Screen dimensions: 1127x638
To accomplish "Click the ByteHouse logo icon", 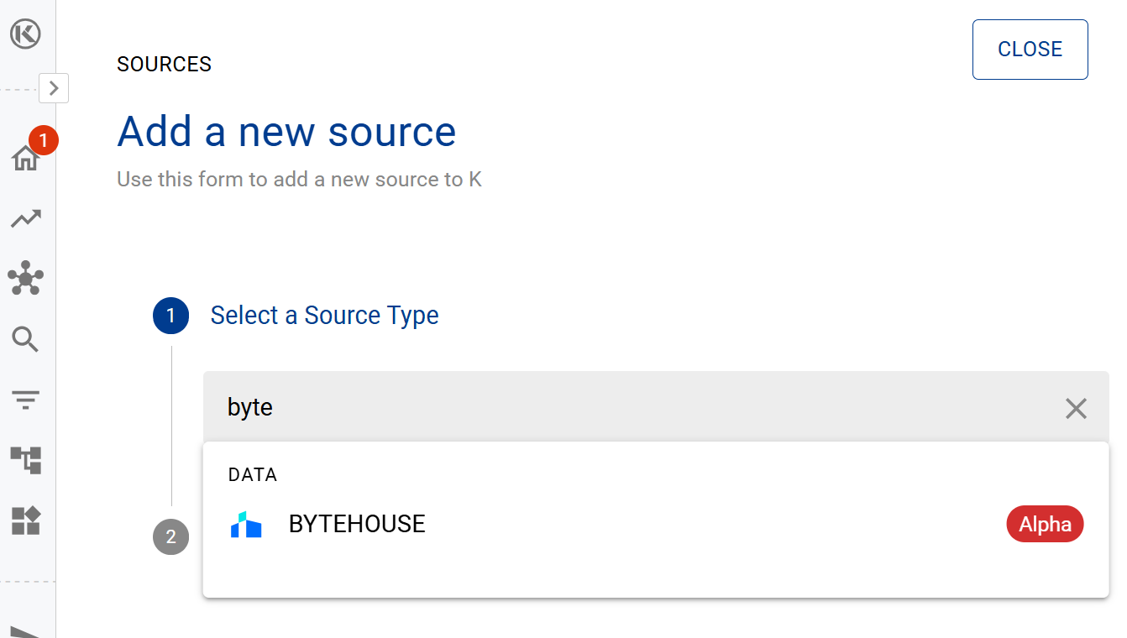I will 246,525.
